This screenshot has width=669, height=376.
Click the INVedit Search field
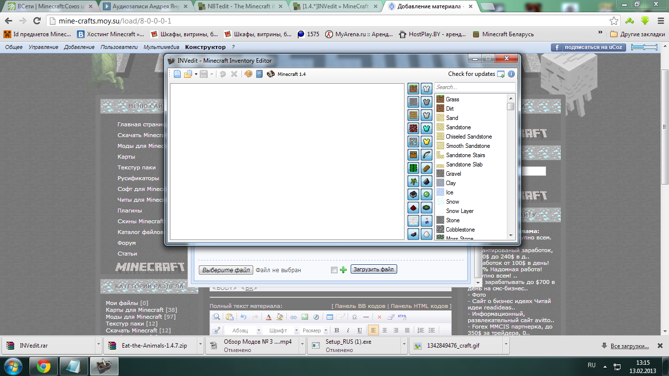475,87
